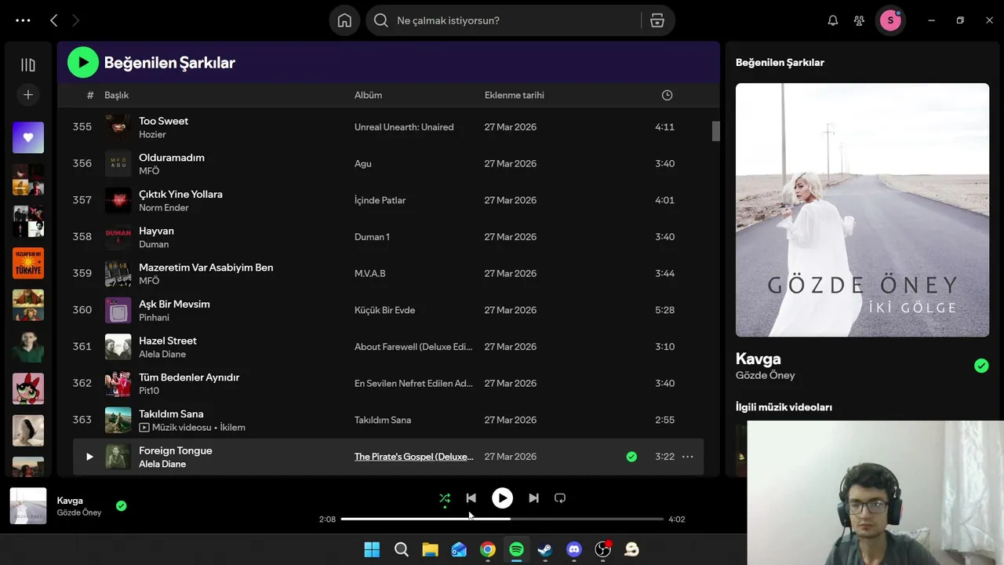
Task: Open notifications bell
Action: coord(833,20)
